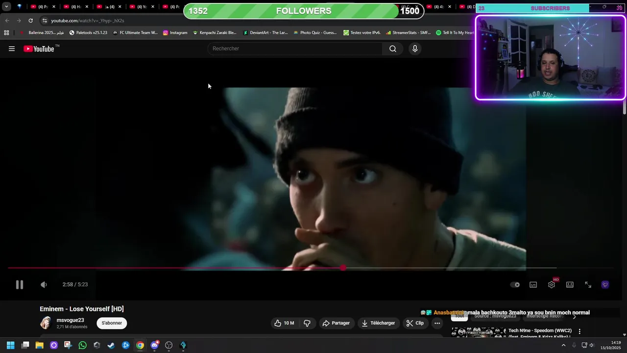This screenshot has height=353, width=627.
Task: Click the search magnifier button
Action: (x=393, y=49)
